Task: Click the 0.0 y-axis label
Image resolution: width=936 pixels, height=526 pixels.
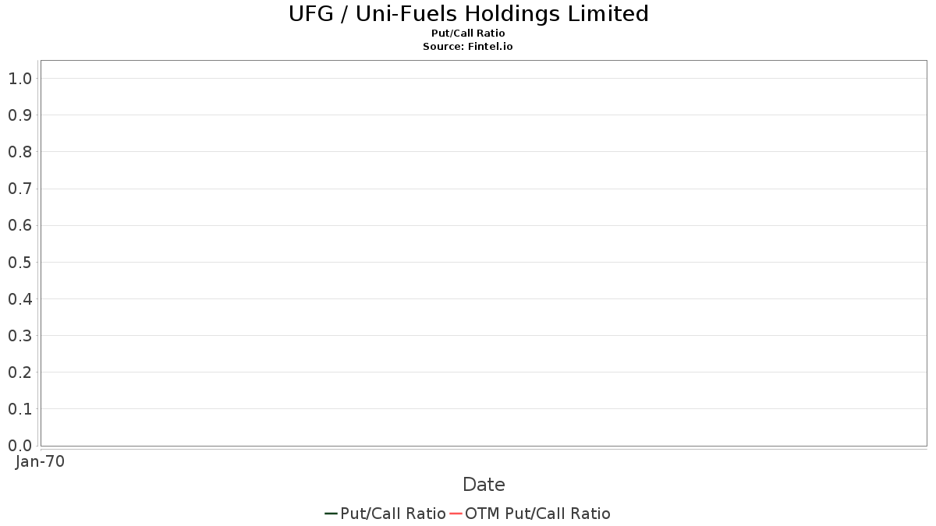Action: pyautogui.click(x=19, y=446)
